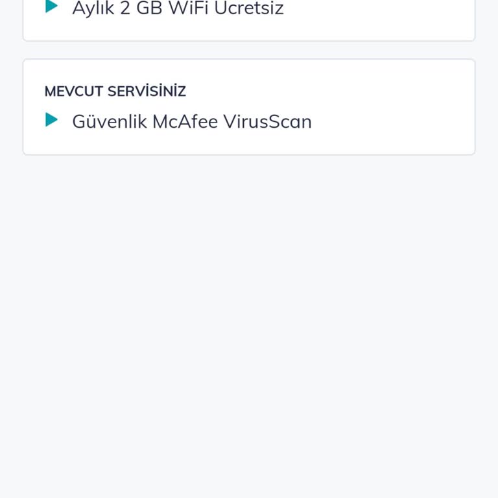Click the teal arrow beside Aylık 2 GB WiFi
This screenshot has width=498, height=498.
pos(51,6)
